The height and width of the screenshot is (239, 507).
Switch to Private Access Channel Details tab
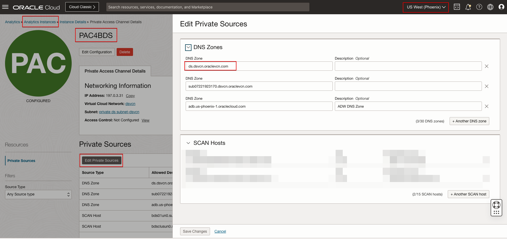tap(115, 71)
